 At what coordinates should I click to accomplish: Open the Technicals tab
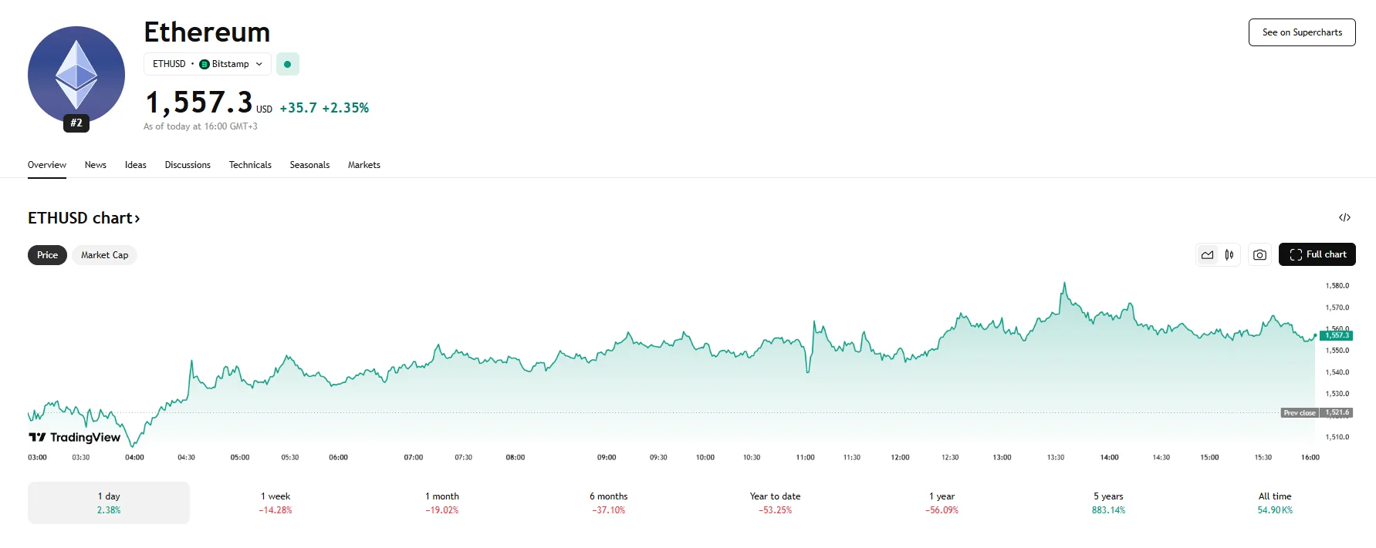pyautogui.click(x=250, y=165)
